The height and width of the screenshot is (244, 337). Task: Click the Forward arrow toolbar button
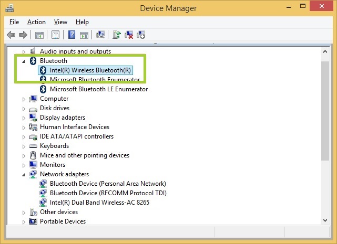point(23,35)
